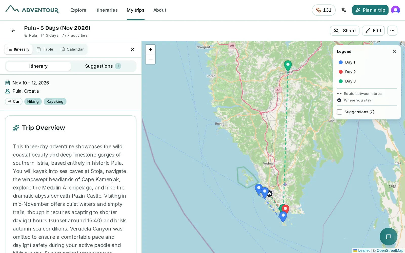Open the Suggestions tab with badge

[x=103, y=66]
